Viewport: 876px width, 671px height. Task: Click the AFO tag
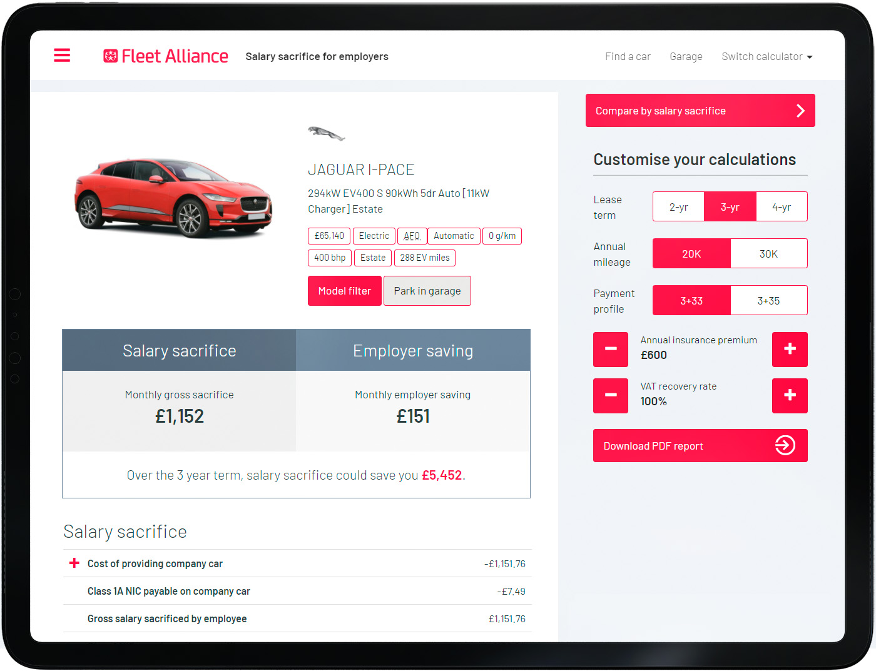click(412, 236)
